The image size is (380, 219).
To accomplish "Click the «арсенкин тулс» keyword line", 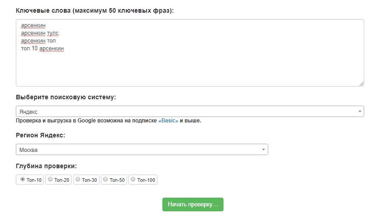I will point(40,33).
